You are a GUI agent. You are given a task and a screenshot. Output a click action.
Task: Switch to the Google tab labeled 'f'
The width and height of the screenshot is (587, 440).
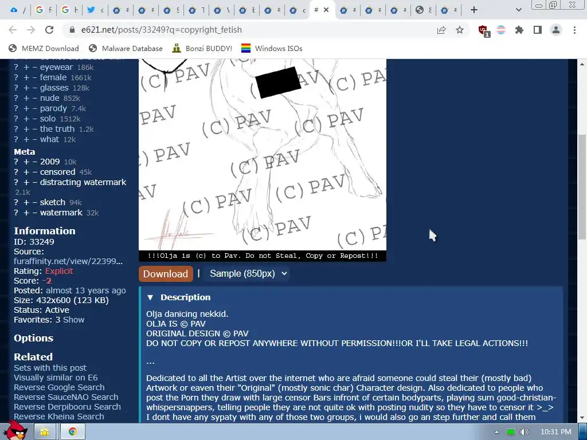[x=44, y=10]
